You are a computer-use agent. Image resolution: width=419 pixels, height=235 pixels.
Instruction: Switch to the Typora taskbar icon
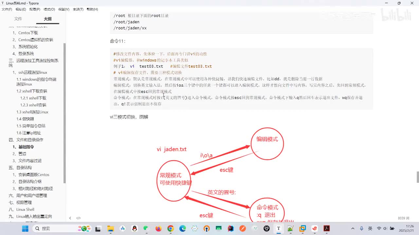coord(279,228)
